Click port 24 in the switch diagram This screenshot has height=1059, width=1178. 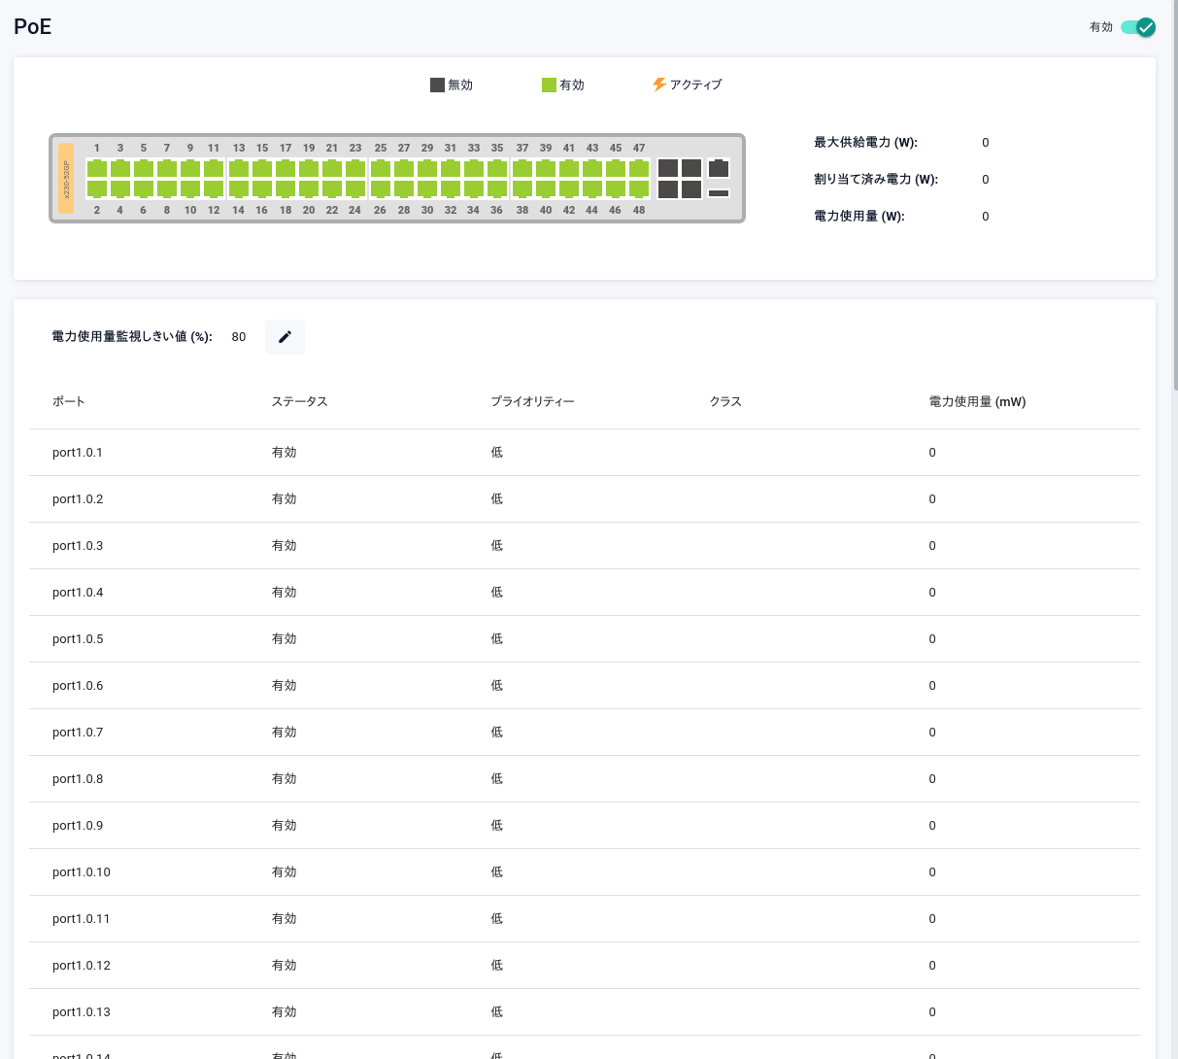point(355,188)
